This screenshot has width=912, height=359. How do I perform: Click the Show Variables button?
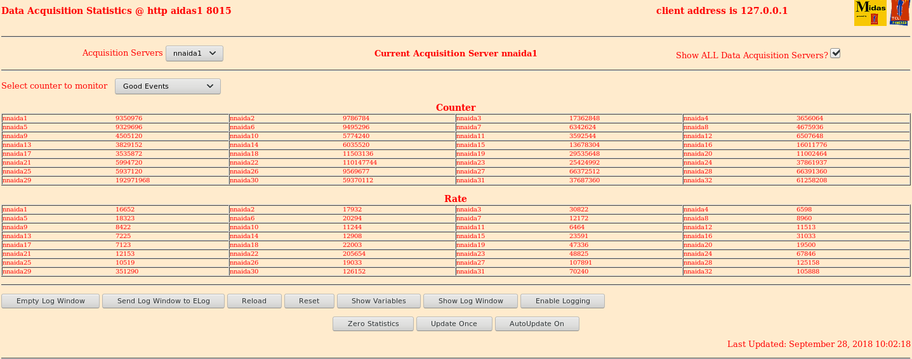click(379, 301)
